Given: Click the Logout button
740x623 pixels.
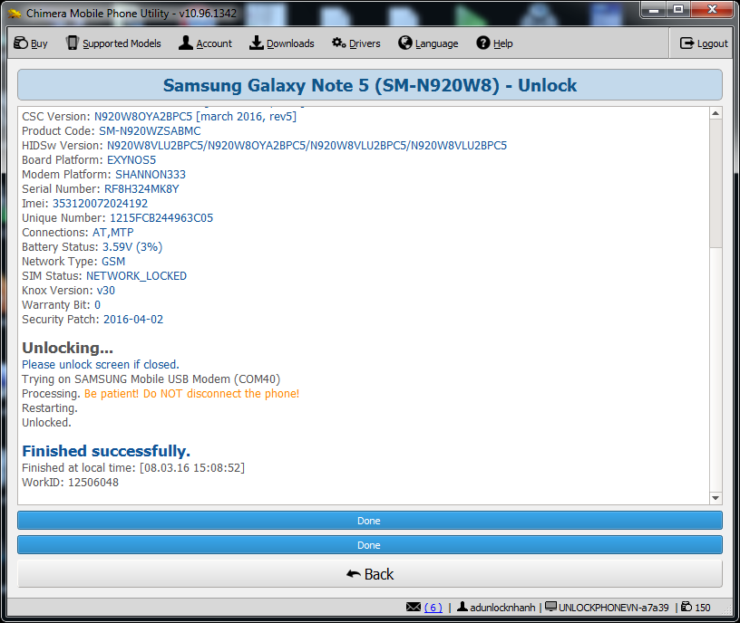Looking at the screenshot, I should 704,43.
